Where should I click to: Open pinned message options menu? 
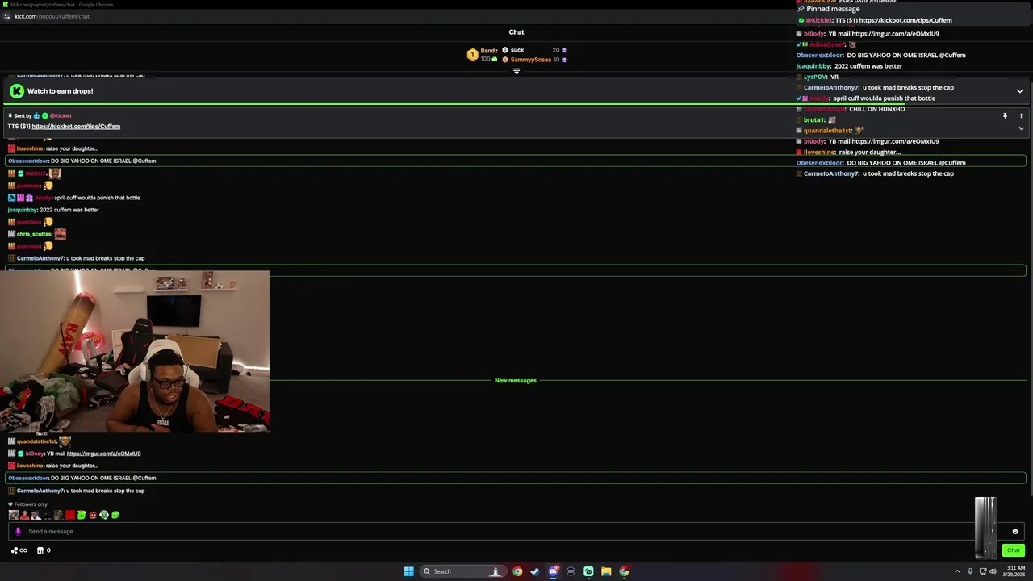[1021, 116]
